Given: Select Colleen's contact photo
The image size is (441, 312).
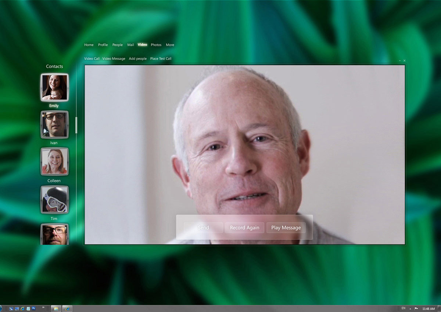Looking at the screenshot, I should pyautogui.click(x=54, y=162).
